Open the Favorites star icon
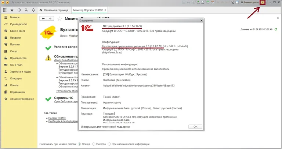The width and height of the screenshot is (282, 149). pos(12,10)
